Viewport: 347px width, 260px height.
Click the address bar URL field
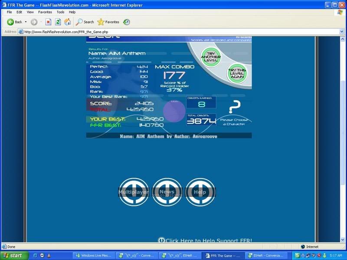tap(173, 31)
